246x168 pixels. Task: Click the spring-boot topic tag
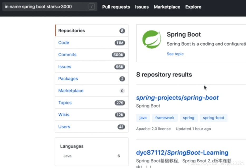214,118
